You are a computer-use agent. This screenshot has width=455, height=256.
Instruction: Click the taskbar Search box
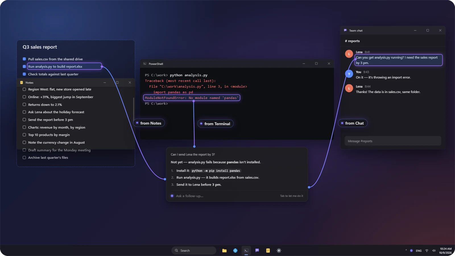(194, 251)
